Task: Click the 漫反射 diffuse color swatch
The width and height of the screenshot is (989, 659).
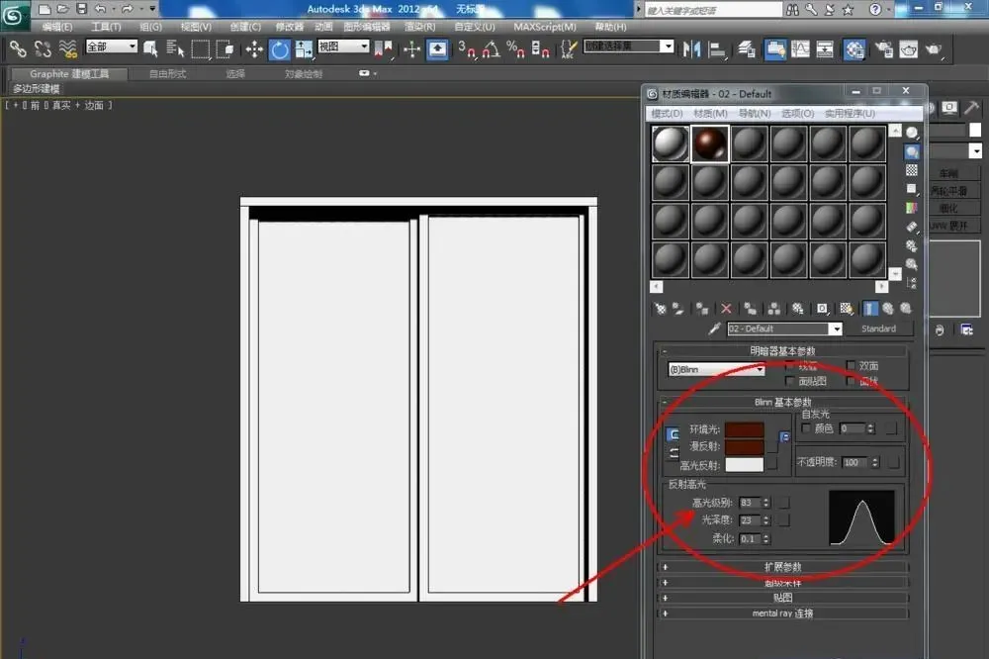Action: click(745, 446)
